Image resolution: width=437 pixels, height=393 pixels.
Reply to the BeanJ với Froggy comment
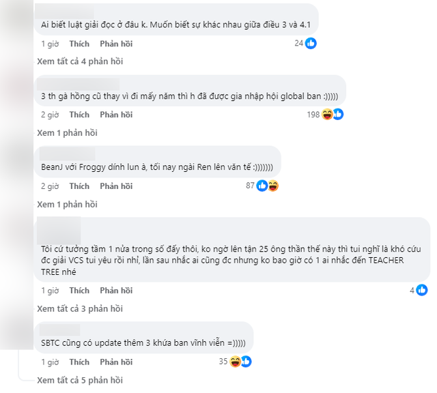click(116, 186)
